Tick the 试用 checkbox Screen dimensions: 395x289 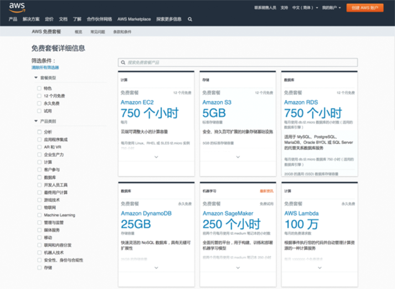coord(39,111)
